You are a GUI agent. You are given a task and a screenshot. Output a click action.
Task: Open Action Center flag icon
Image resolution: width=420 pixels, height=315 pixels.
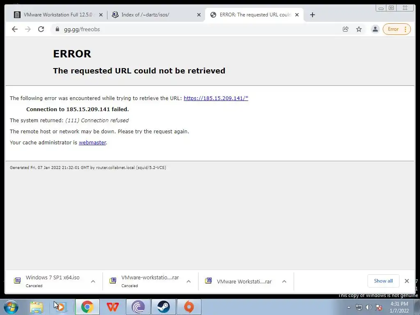coord(379,307)
